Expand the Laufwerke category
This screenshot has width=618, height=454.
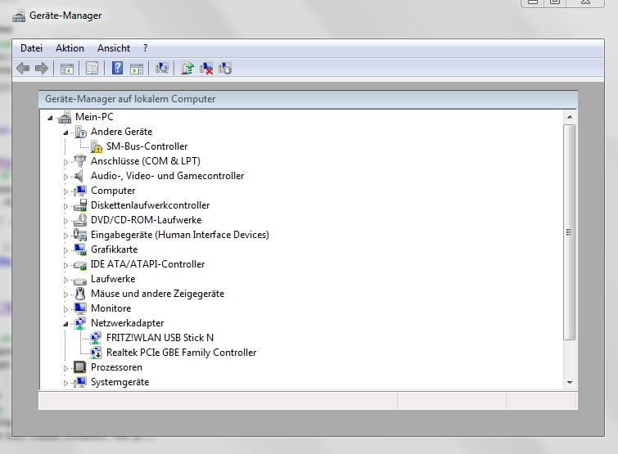click(65, 280)
